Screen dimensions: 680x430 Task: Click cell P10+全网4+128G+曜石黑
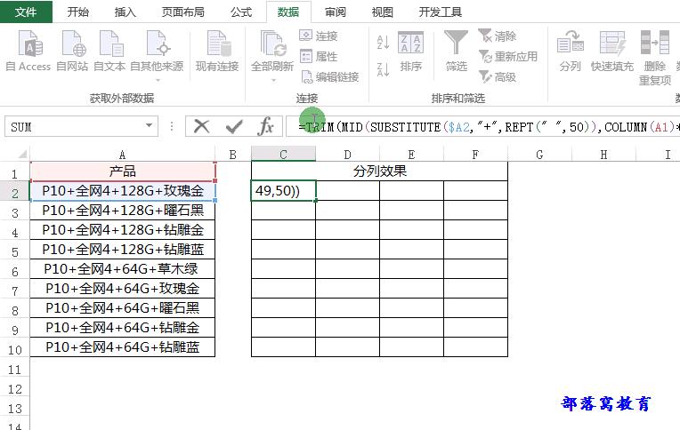pyautogui.click(x=123, y=211)
